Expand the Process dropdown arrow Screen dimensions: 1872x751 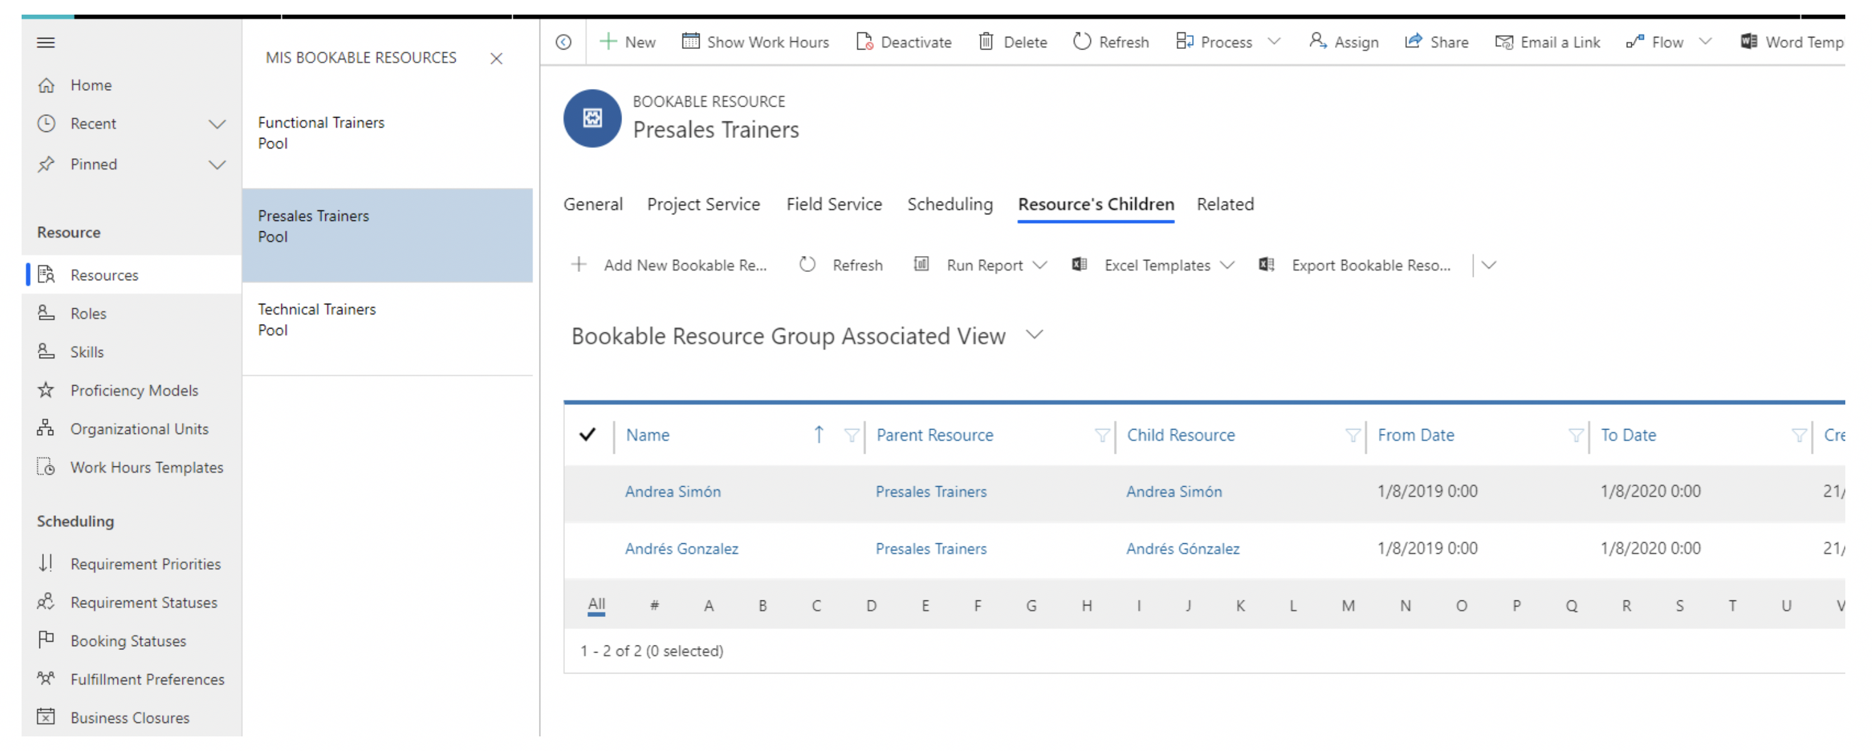1274,42
